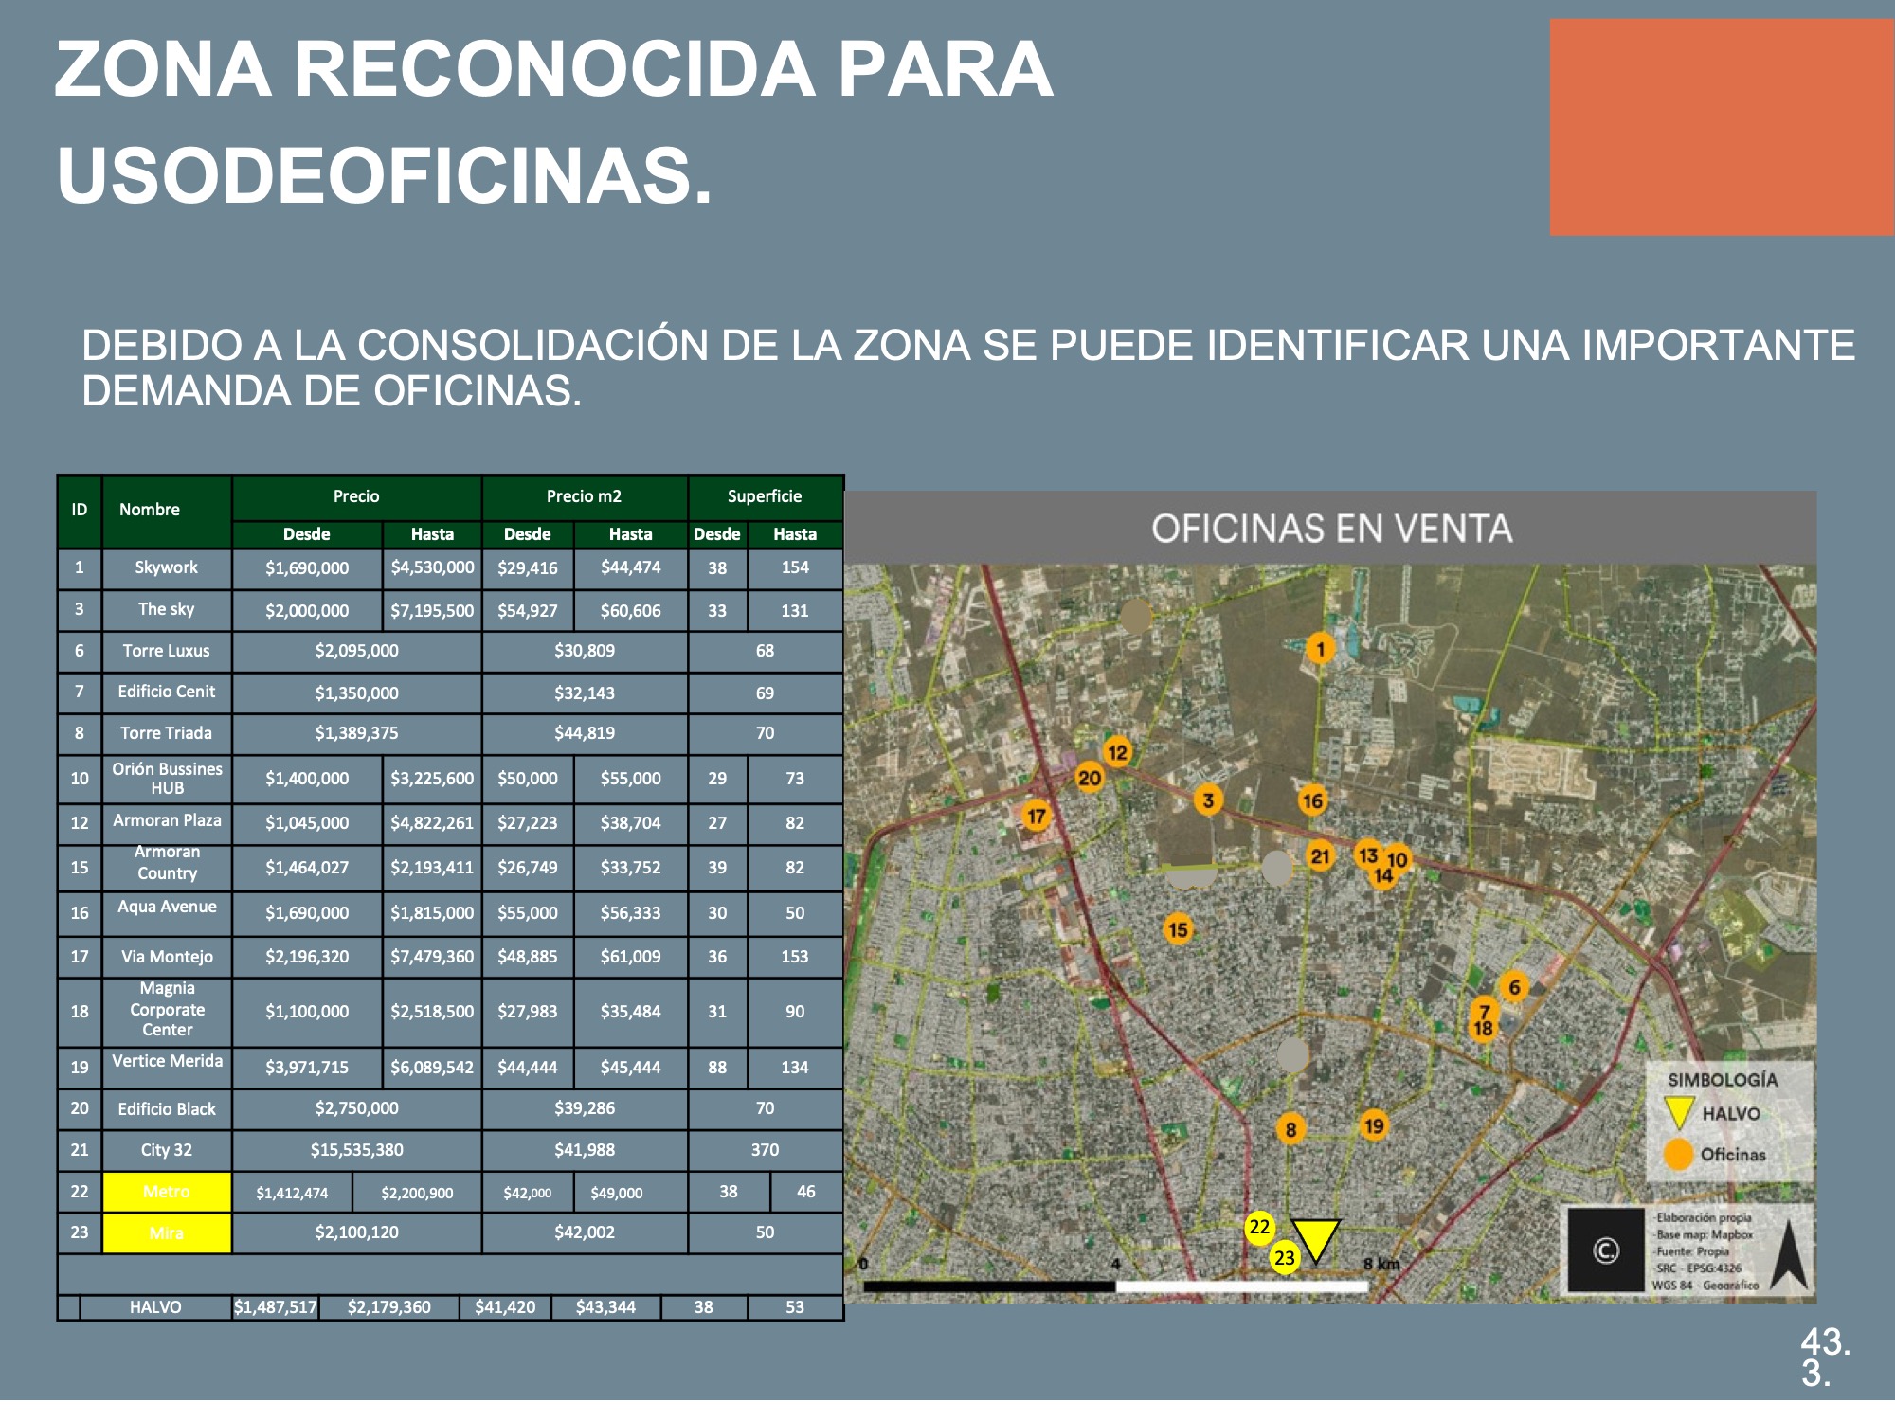
Task: Select the 'Superficie' column header
Action: 766,497
